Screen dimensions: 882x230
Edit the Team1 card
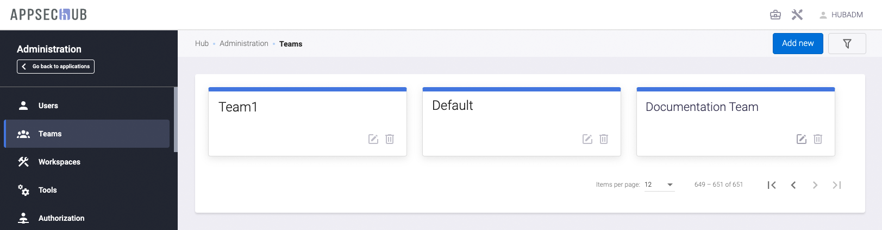(x=373, y=139)
